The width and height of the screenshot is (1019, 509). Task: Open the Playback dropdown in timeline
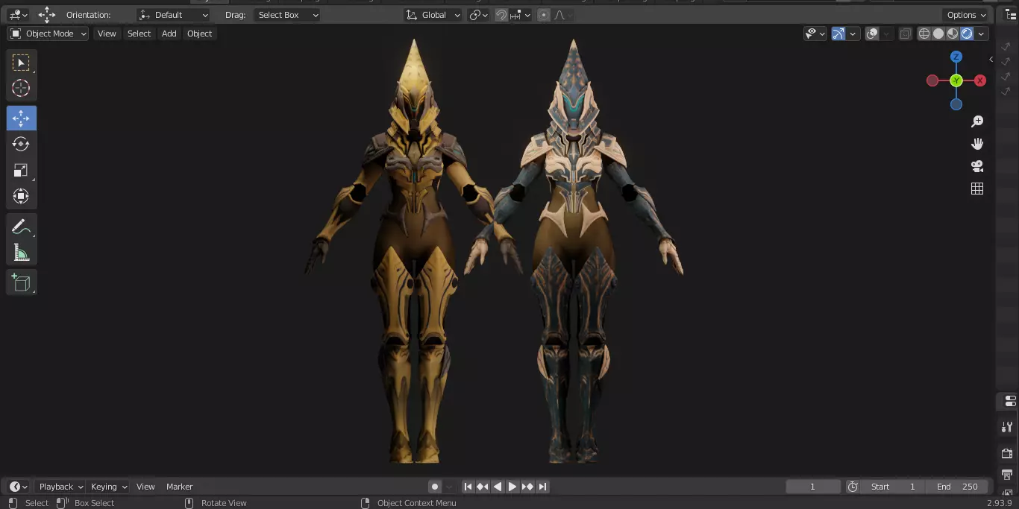point(61,487)
